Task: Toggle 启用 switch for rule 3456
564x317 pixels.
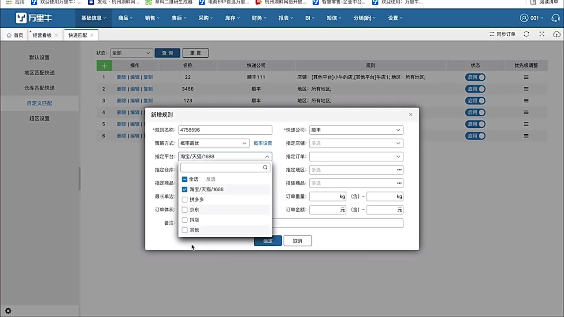Action: point(475,89)
